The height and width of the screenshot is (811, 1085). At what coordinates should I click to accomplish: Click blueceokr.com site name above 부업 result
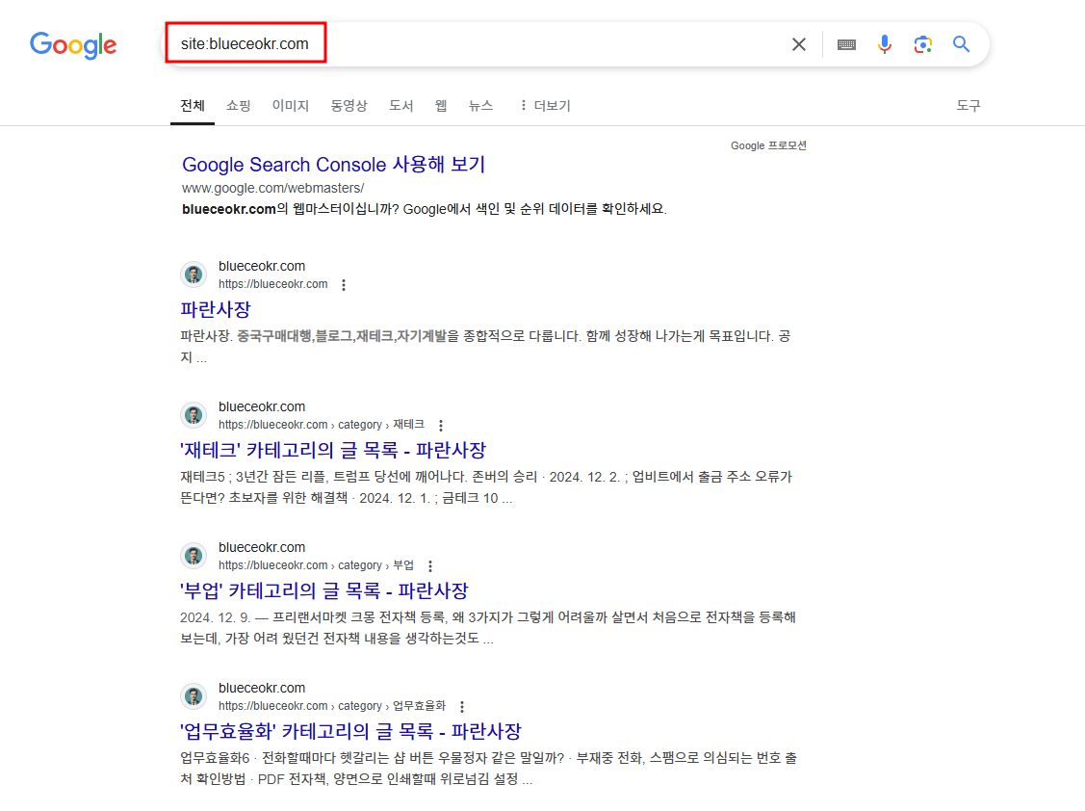[x=262, y=547]
